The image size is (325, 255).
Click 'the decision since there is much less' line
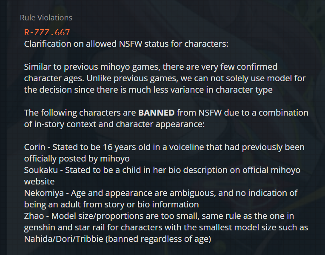click(x=148, y=90)
